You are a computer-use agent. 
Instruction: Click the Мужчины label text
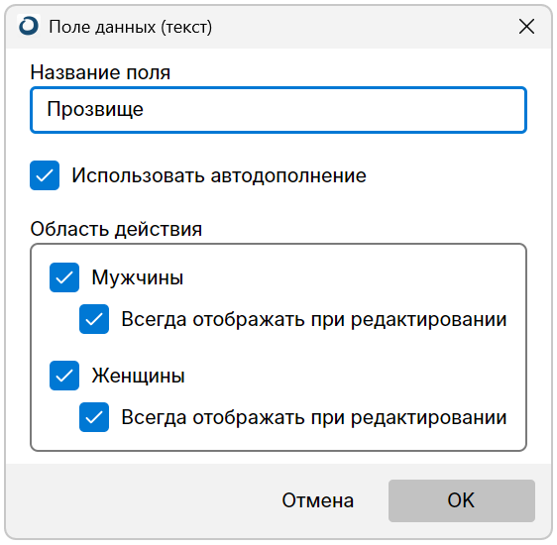point(138,277)
